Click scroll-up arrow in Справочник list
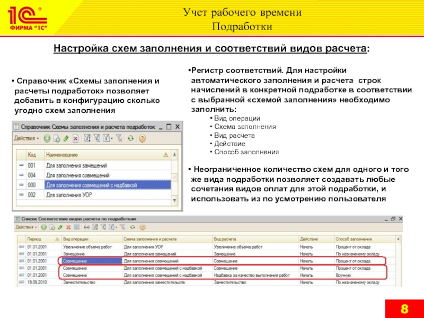This screenshot has width=424, height=318. pos(175,155)
